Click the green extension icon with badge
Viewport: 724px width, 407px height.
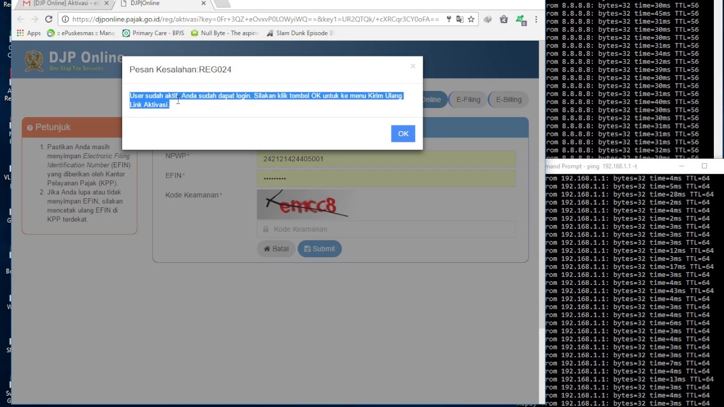click(520, 20)
